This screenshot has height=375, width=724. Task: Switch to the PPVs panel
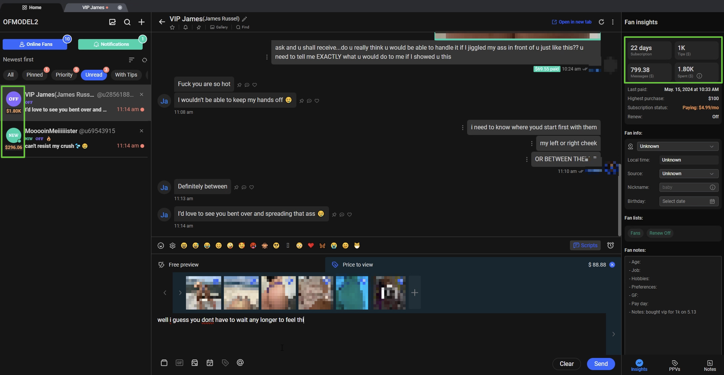[x=674, y=365]
